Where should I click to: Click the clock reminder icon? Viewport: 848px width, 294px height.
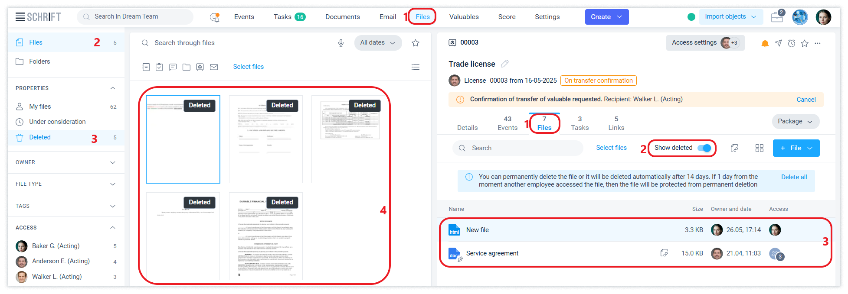792,43
